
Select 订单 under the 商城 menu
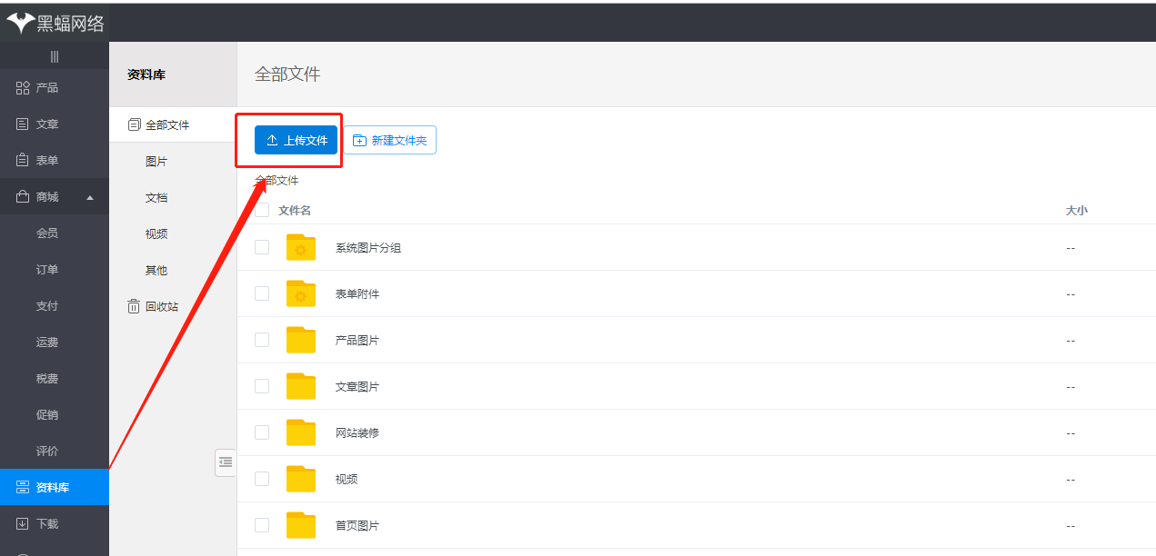[47, 270]
